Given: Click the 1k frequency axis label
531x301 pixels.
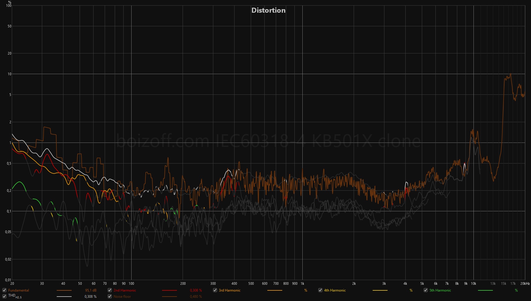Looking at the screenshot, I should 302,284.
